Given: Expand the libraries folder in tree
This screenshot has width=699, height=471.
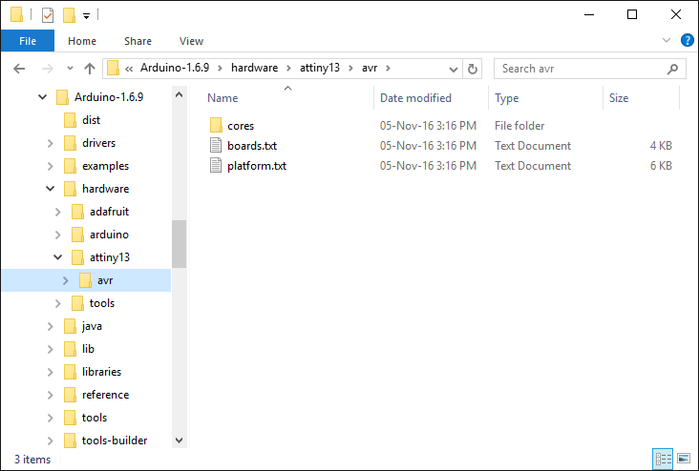Looking at the screenshot, I should (50, 372).
